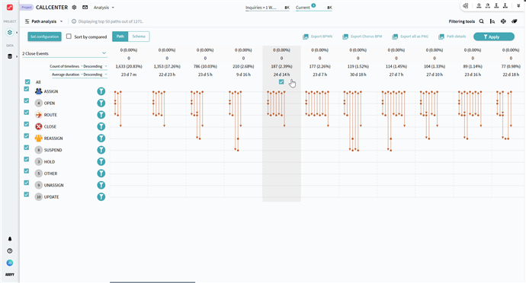526x283 pixels.
Task: Filter by OPEN event funnel icon
Action: 101,103
